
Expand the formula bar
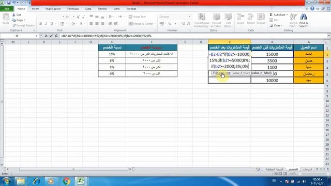point(329,36)
